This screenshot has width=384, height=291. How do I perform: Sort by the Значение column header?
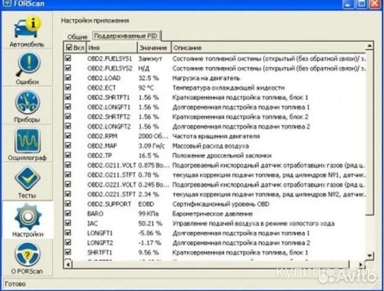pyautogui.click(x=154, y=47)
